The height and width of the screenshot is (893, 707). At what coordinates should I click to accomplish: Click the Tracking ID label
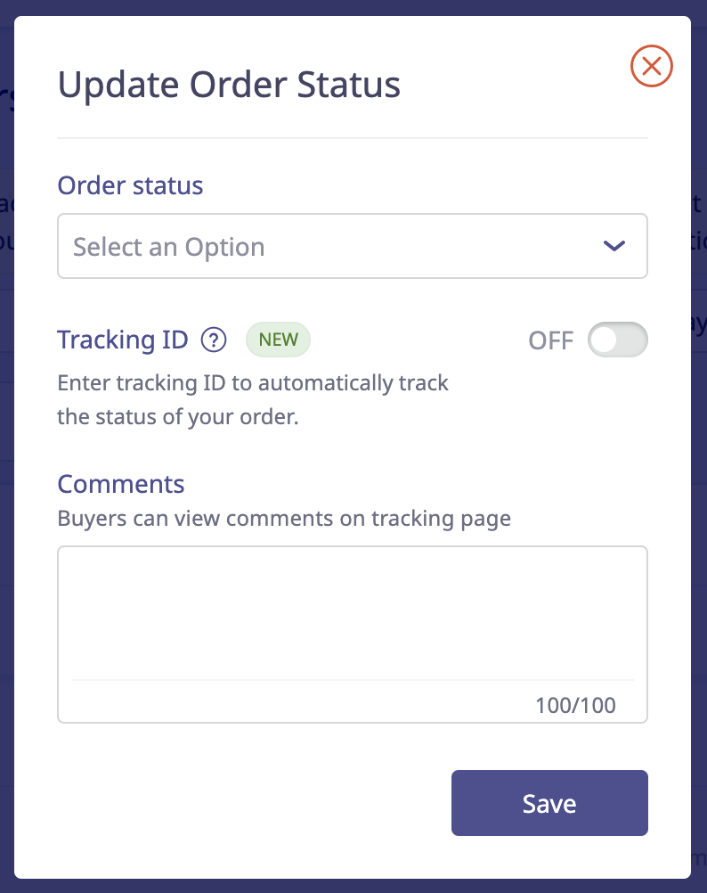(x=122, y=340)
